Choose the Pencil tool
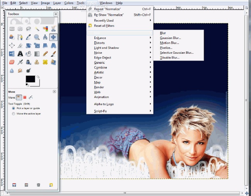The image size is (251, 196). 45,54
